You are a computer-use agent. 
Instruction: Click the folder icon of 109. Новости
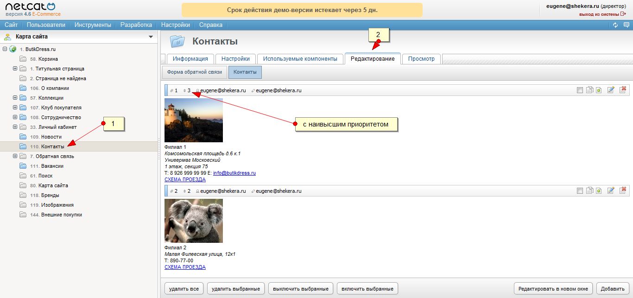(x=23, y=137)
